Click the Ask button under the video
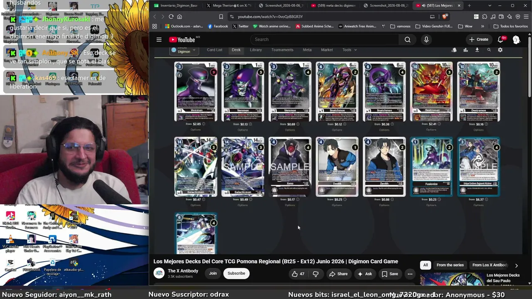532x299 pixels. coord(364,274)
